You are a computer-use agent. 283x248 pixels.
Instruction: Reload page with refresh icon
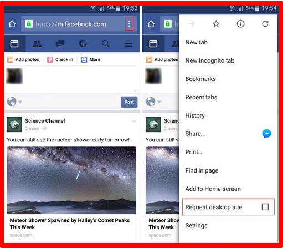click(265, 24)
